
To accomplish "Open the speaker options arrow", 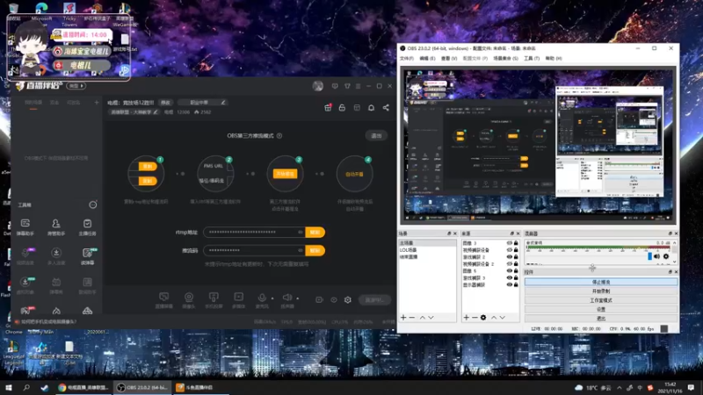I will (x=297, y=298).
